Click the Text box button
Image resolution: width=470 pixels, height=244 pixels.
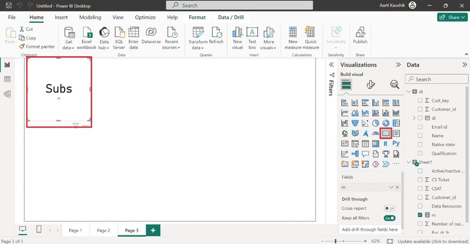pos(252,38)
